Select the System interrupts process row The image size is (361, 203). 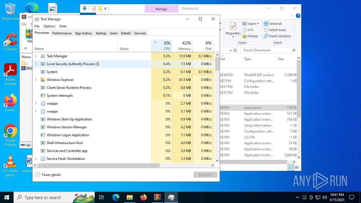point(123,96)
